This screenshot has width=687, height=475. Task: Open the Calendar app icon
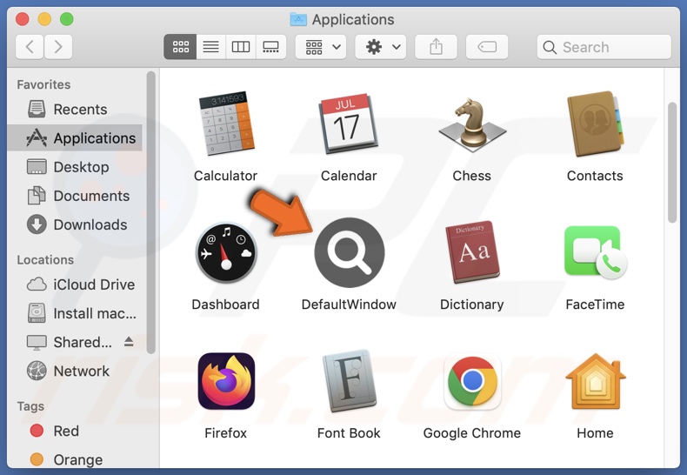(x=349, y=124)
